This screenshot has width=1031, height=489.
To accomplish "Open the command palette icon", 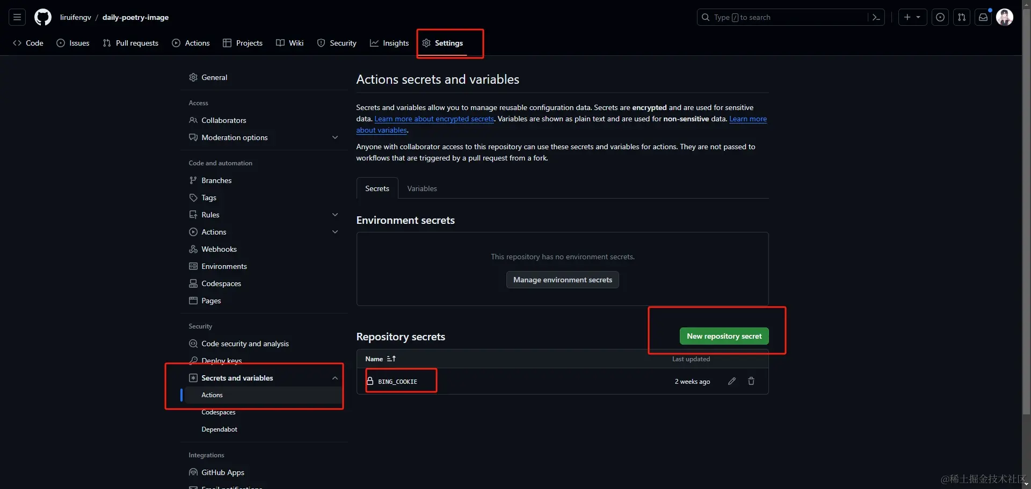I will coord(876,17).
